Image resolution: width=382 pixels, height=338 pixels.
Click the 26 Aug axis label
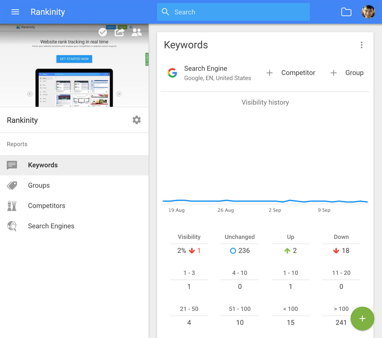pyautogui.click(x=225, y=210)
